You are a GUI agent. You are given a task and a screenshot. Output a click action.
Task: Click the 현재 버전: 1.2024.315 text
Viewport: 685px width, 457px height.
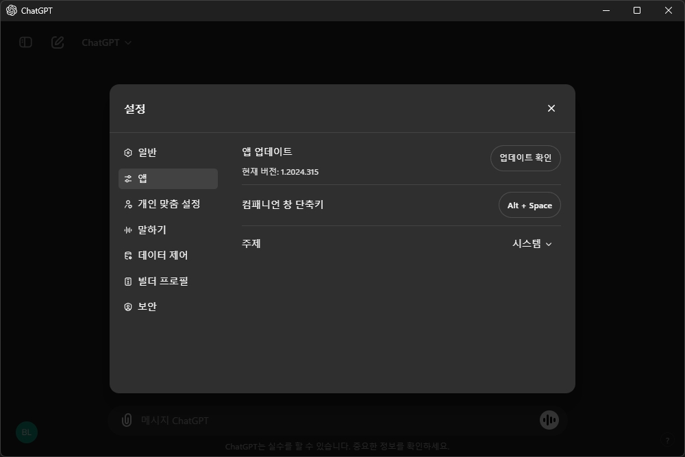[280, 172]
